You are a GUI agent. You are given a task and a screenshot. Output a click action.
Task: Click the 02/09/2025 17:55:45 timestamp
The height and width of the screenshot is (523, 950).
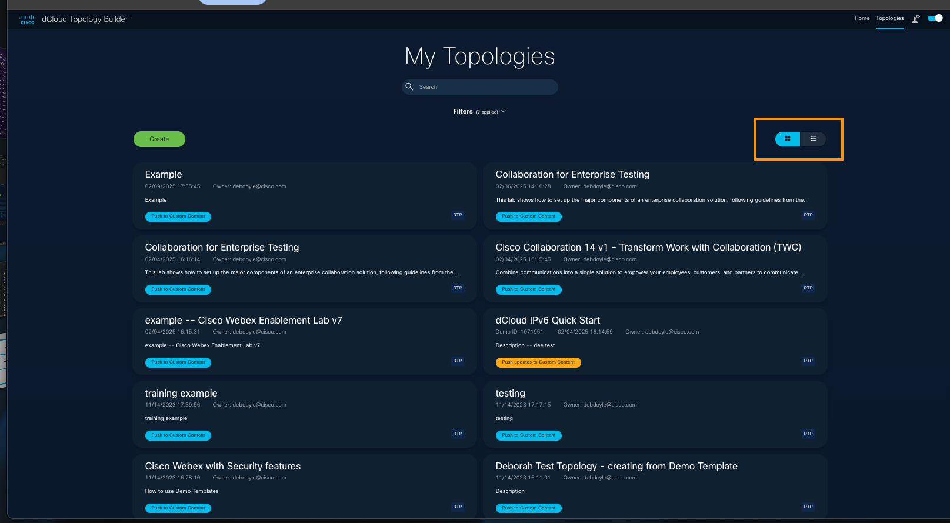(172, 186)
